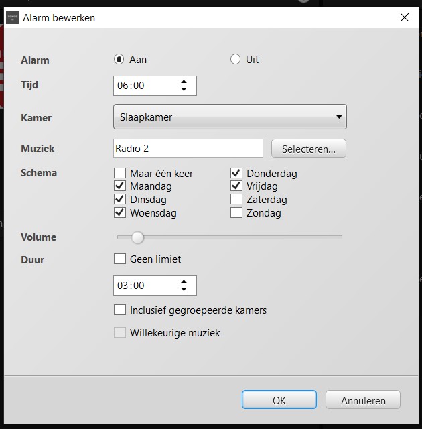The height and width of the screenshot is (429, 422).
Task: Select the Uit alarm radio button
Action: tap(235, 59)
